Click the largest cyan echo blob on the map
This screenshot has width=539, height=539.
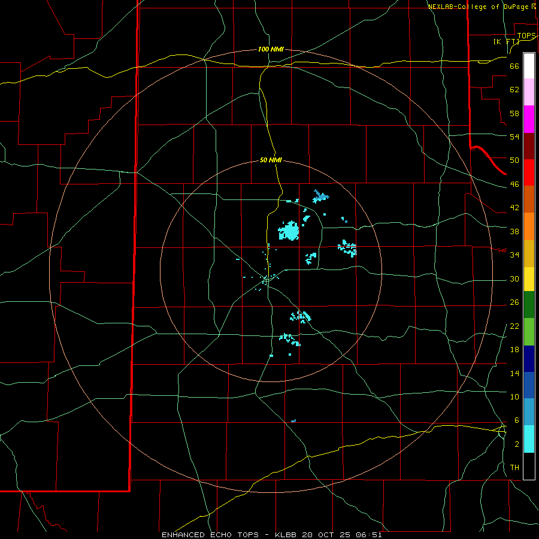coord(289,231)
